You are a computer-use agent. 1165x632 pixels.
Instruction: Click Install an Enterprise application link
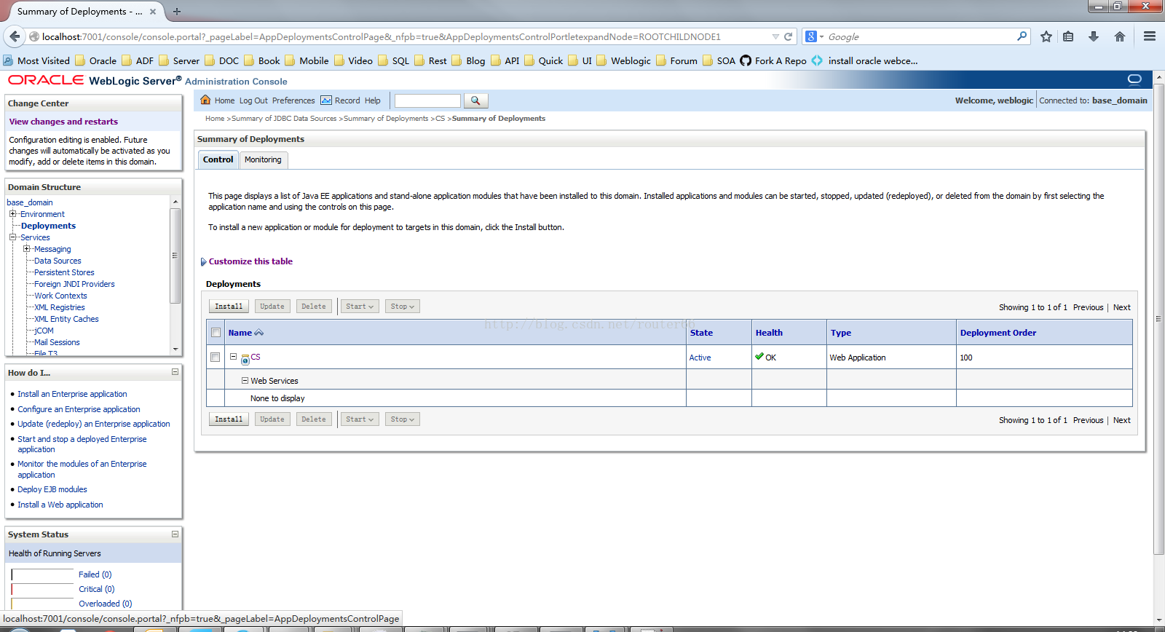tap(72, 394)
